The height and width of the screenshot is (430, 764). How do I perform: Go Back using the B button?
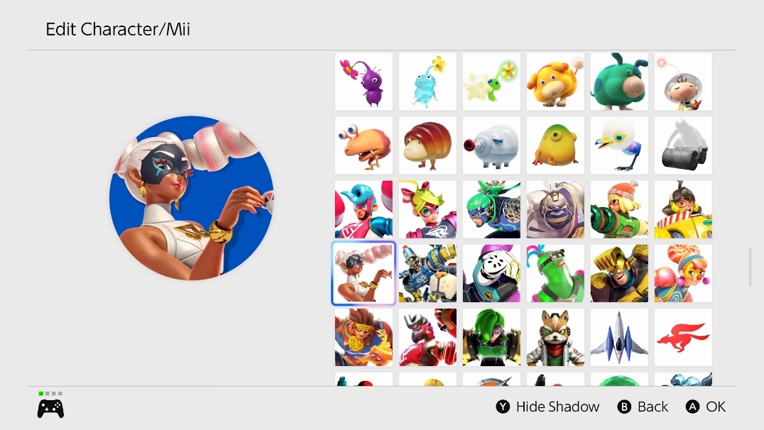pos(643,407)
